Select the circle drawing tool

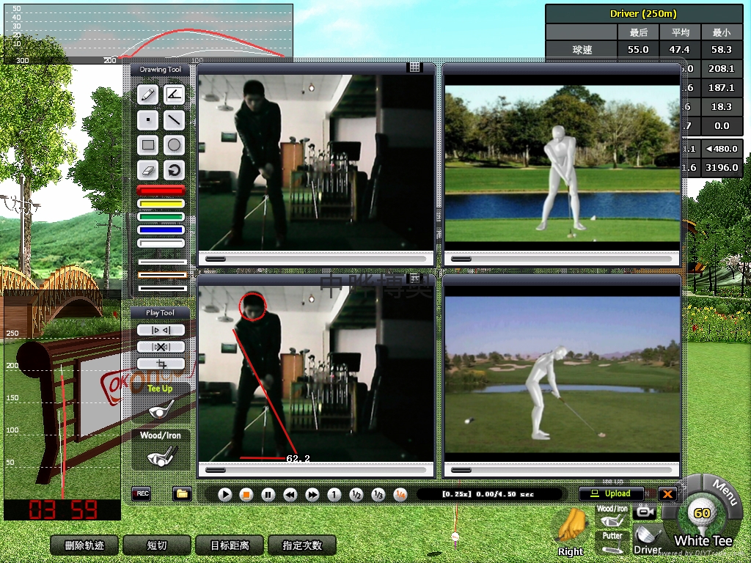[x=174, y=144]
